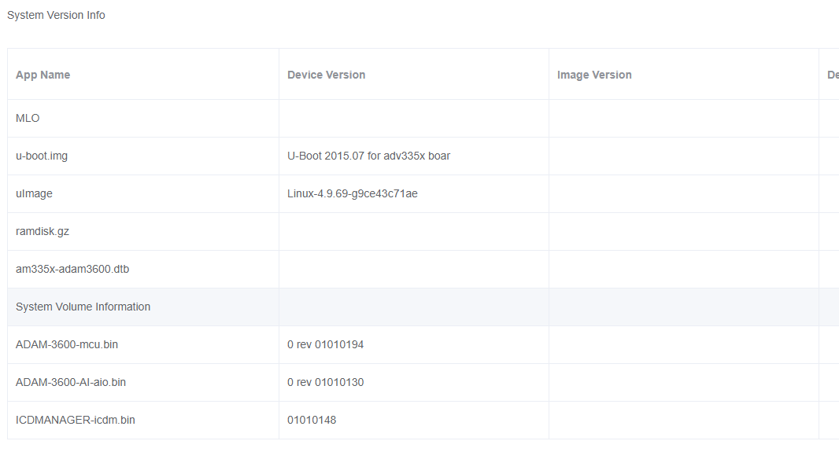Click the Image Version column header

coord(594,75)
